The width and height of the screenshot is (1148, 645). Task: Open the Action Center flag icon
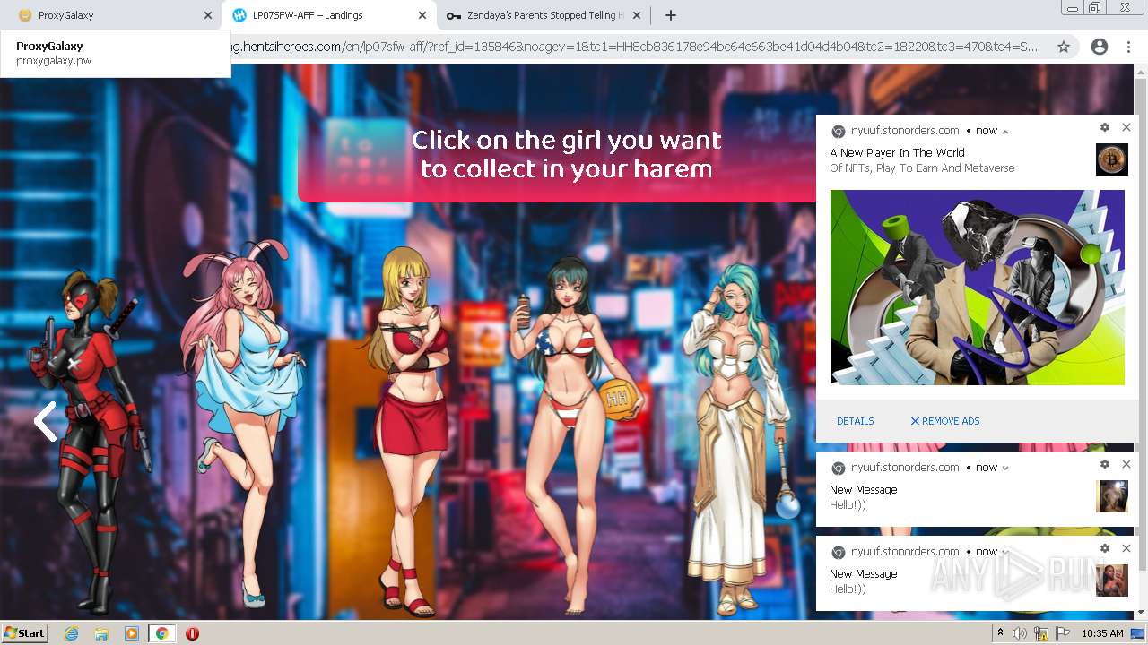[1062, 633]
